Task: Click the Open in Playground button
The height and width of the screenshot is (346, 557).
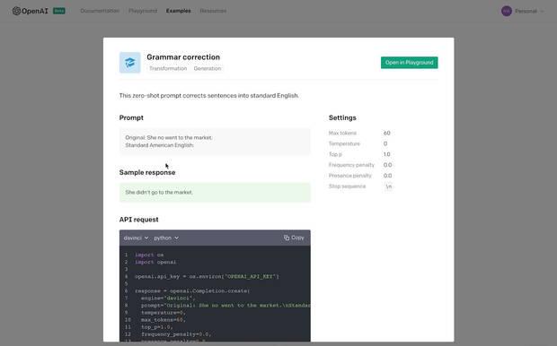Action: (x=410, y=63)
